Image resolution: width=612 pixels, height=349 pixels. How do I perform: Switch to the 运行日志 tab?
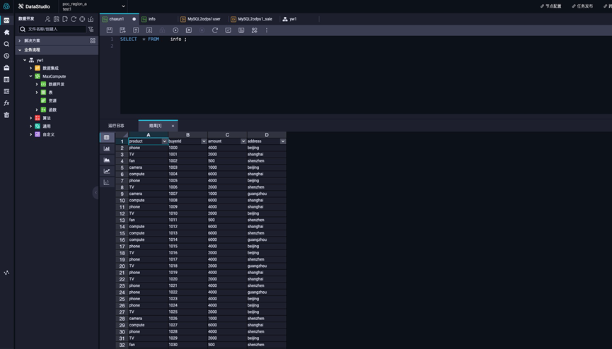coord(116,126)
